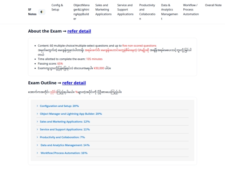Click Productivity and Collaboration: 7% text
Screen dimensions: 225x169
pos(62,137)
